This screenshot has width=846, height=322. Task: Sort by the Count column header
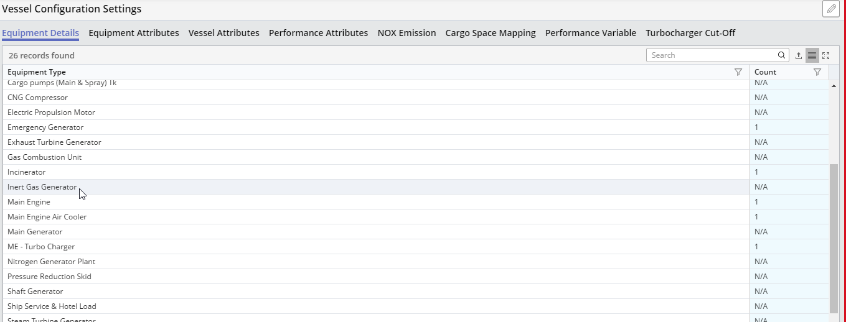coord(765,72)
